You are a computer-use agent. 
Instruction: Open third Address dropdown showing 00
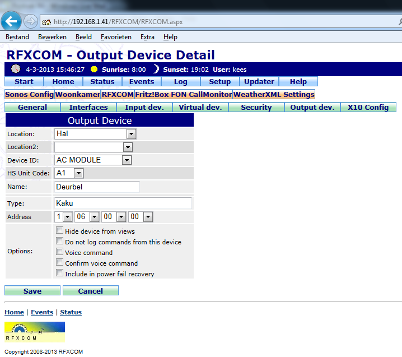point(114,217)
